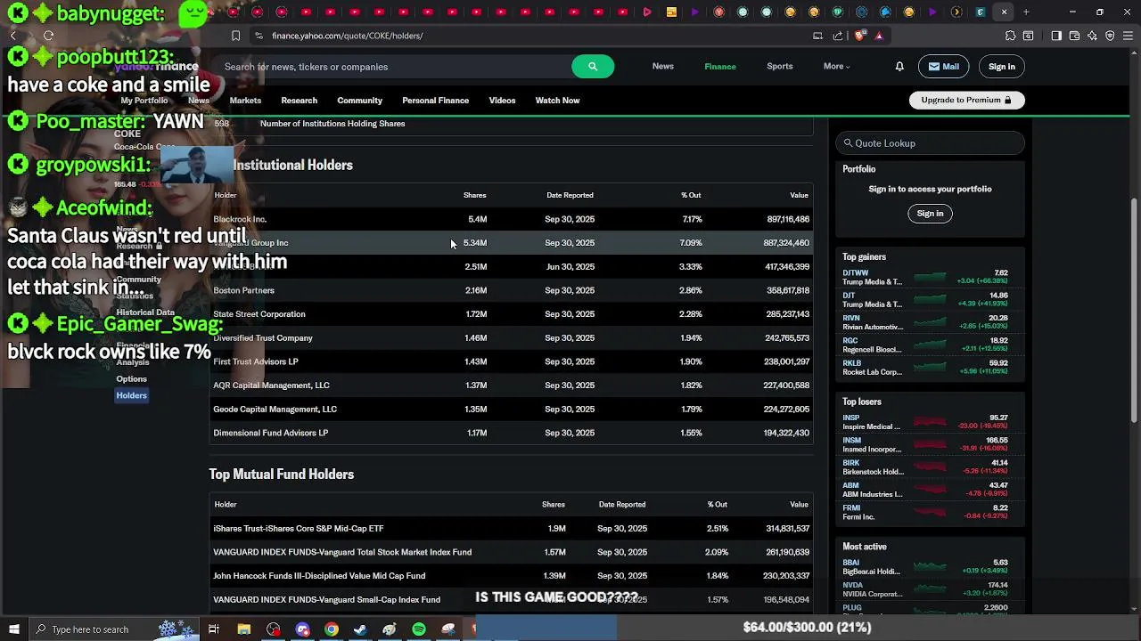Open the Videos menu
Screen dimensions: 1141x641
502,101
